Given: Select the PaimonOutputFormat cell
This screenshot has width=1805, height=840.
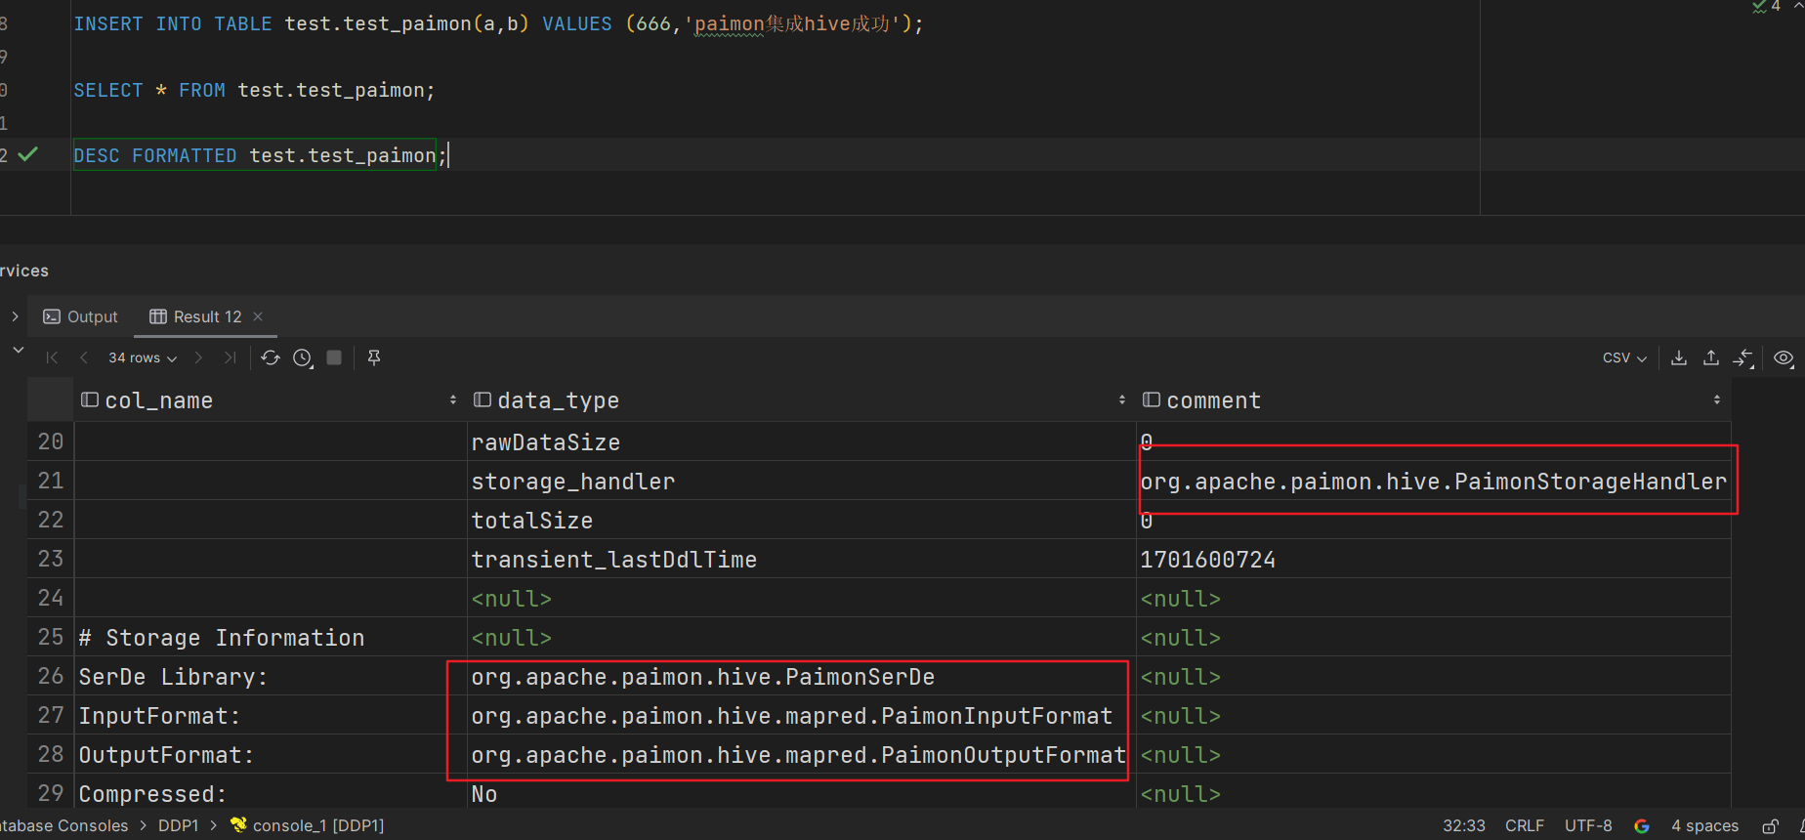Looking at the screenshot, I should click(x=801, y=754).
